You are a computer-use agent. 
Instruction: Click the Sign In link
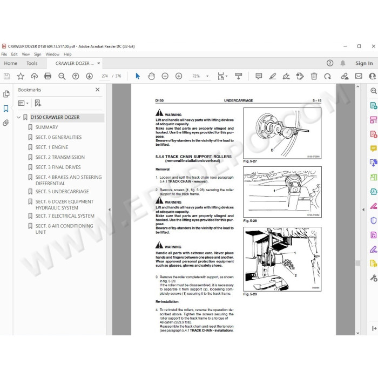[364, 63]
